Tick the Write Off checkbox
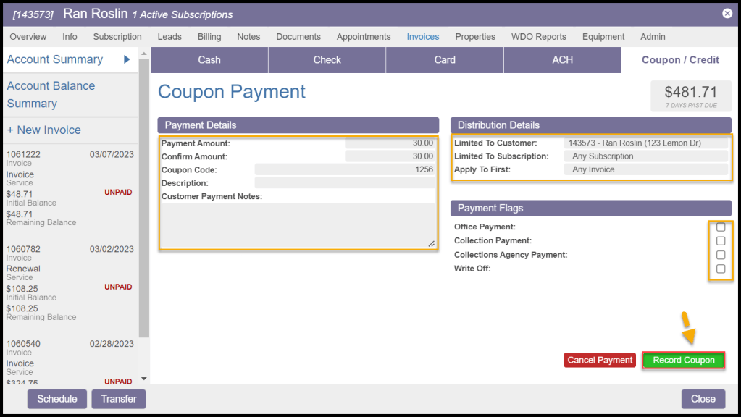The image size is (741, 417). (721, 269)
